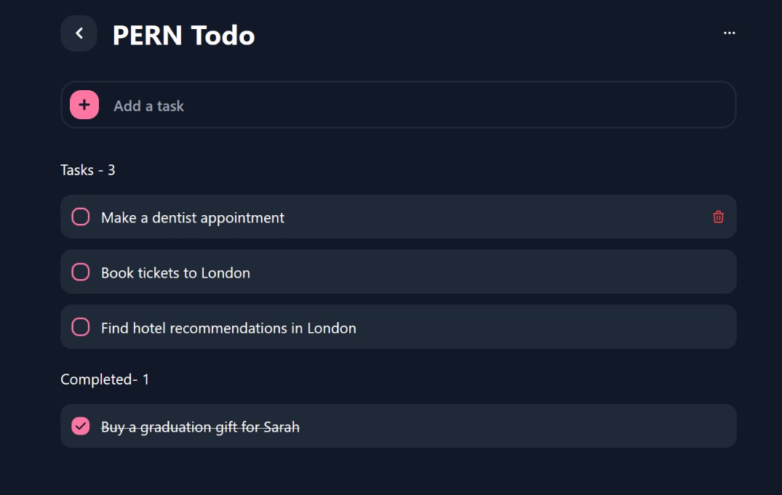Viewport: 782px width, 495px height.
Task: Select the 'Tasks - 3' section header
Action: pos(87,169)
